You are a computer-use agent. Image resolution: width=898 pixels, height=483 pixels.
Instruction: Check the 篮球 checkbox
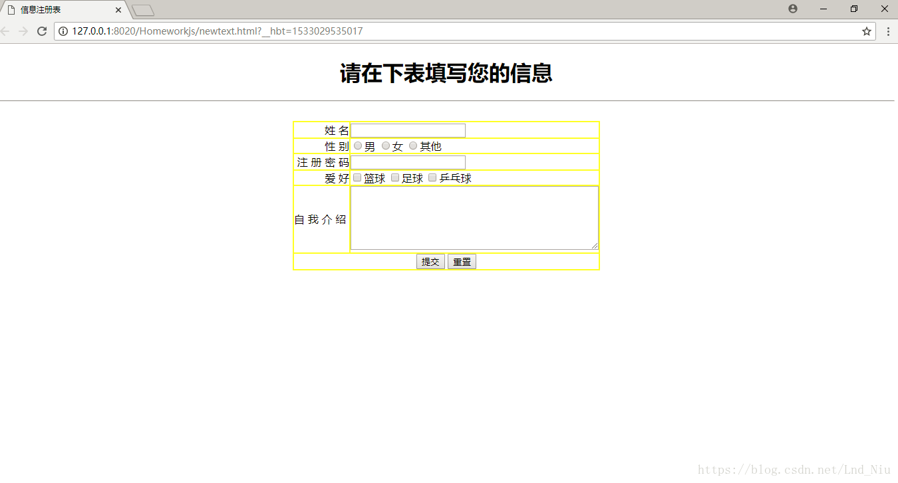point(357,177)
